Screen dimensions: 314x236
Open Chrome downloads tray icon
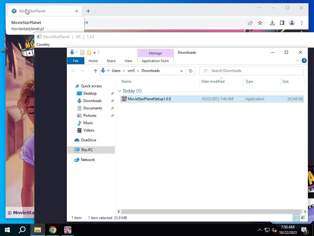tap(272, 23)
